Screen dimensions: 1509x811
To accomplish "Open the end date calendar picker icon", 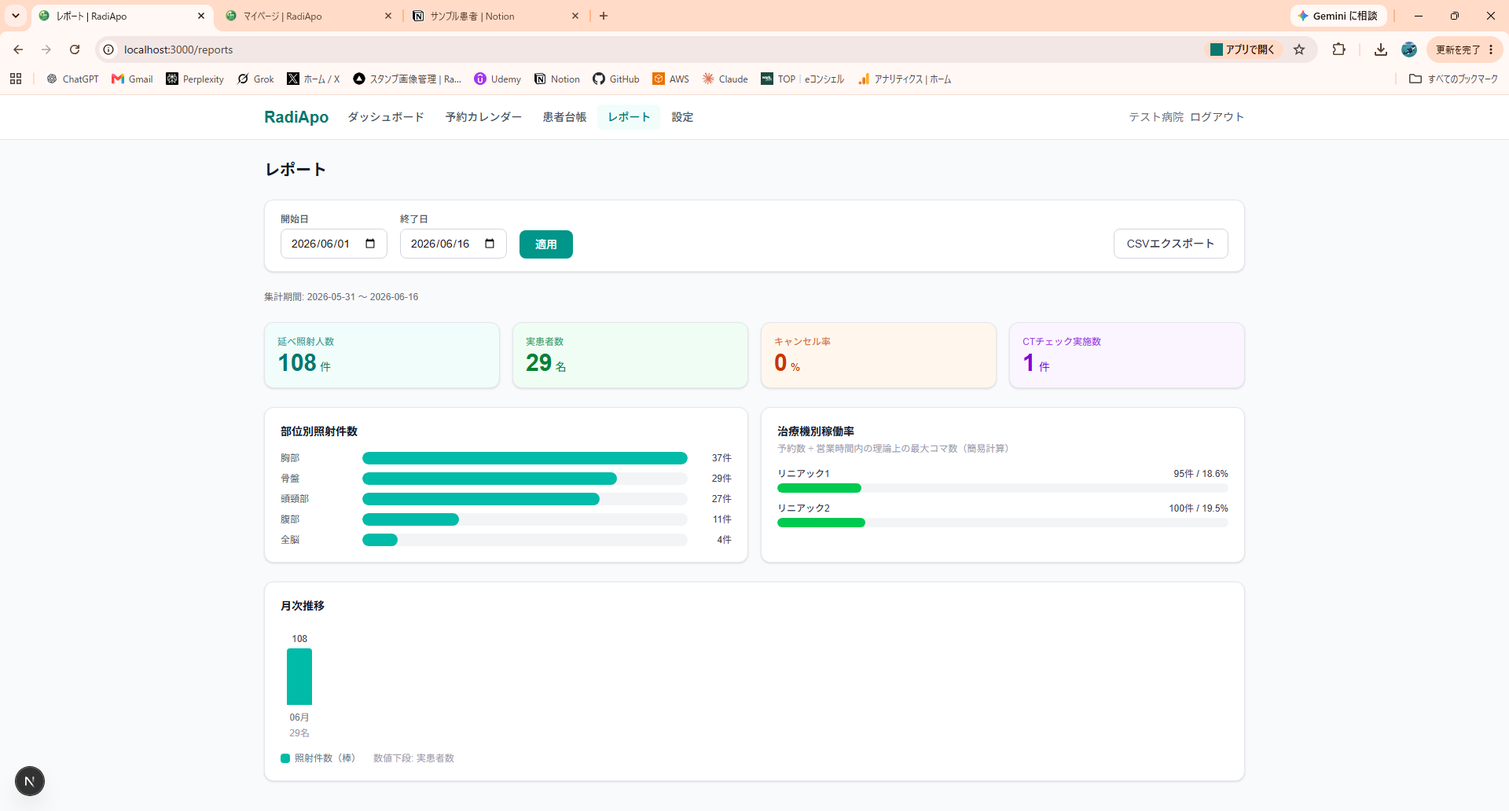I will coord(490,244).
